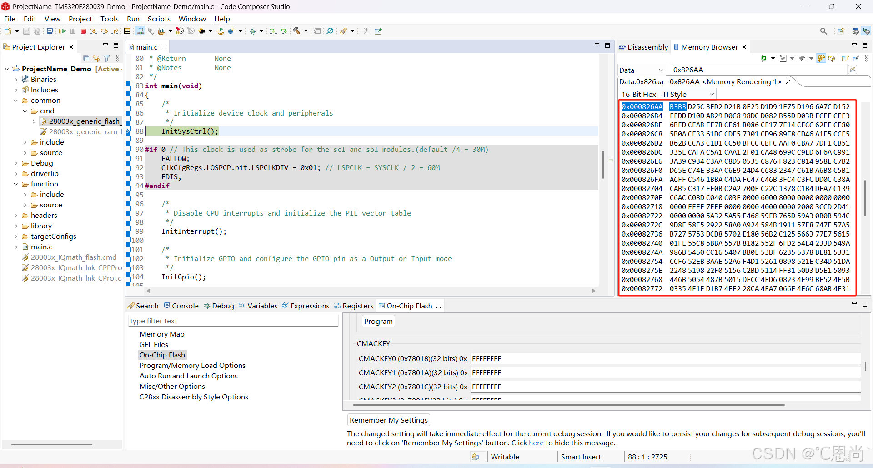Select Memory Map in settings list
The width and height of the screenshot is (873, 468).
[x=162, y=334]
